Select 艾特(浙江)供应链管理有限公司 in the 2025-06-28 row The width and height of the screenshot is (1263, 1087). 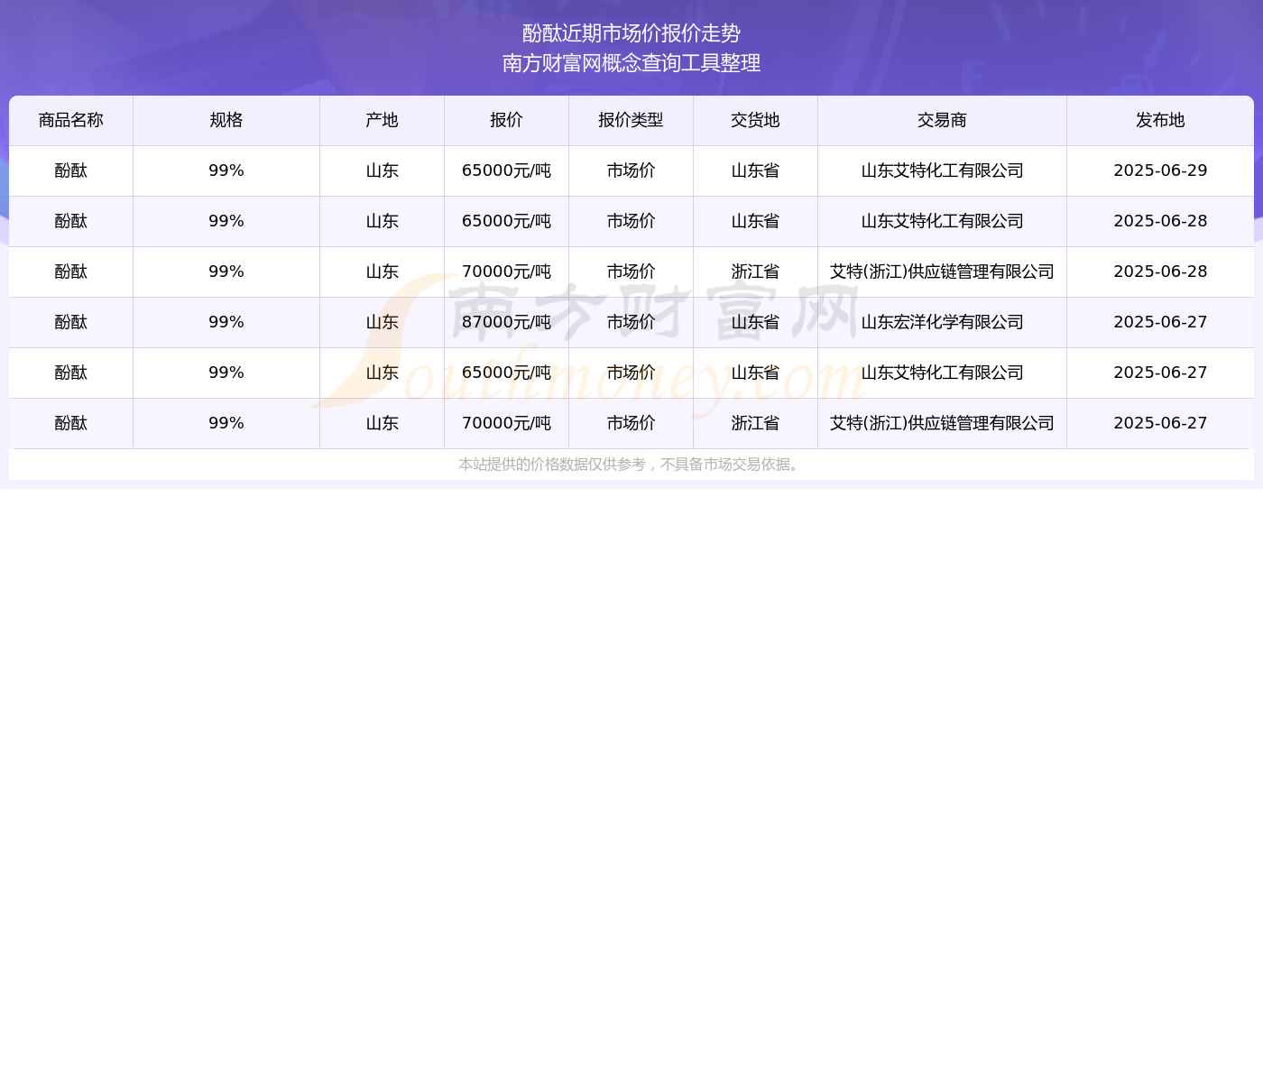[943, 272]
